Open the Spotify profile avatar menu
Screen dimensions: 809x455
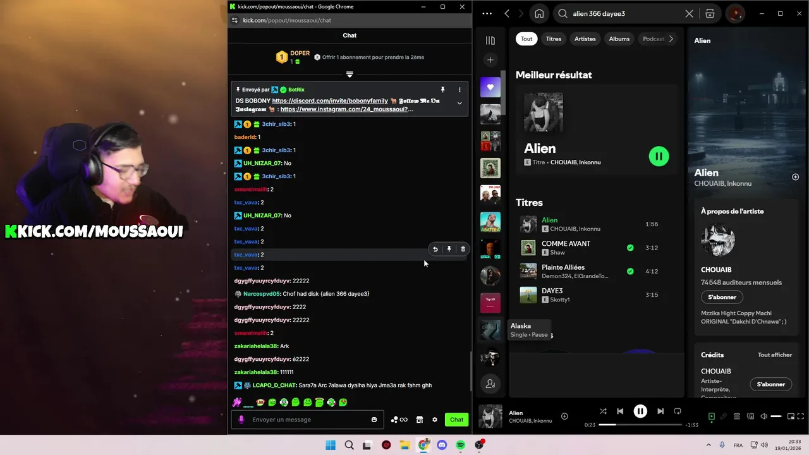tap(735, 13)
